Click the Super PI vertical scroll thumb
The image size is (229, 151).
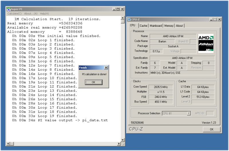coord(123,21)
